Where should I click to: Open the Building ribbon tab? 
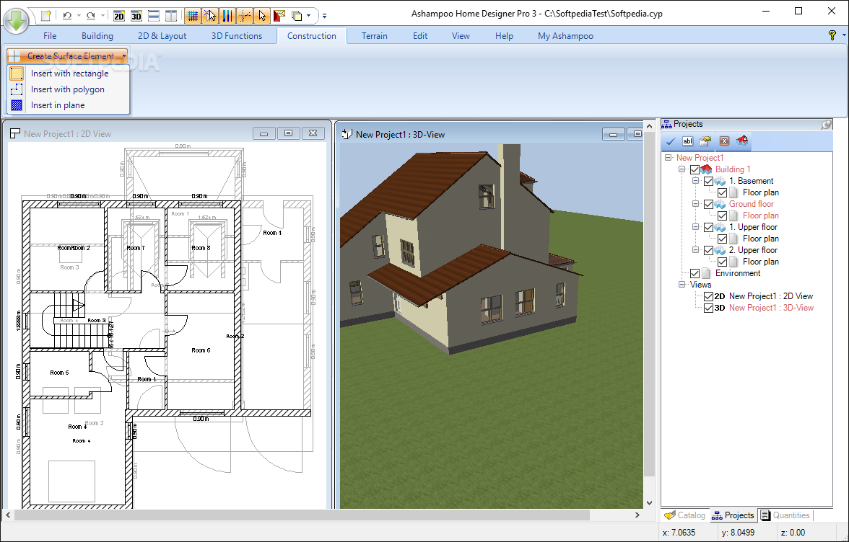click(97, 35)
